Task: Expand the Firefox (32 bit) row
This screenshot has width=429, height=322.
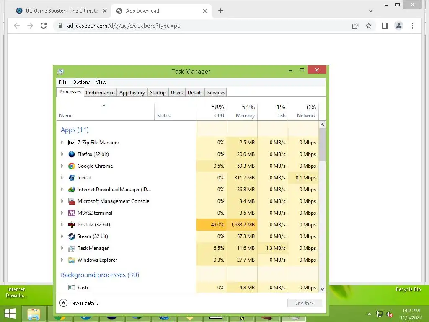Action: click(x=62, y=154)
